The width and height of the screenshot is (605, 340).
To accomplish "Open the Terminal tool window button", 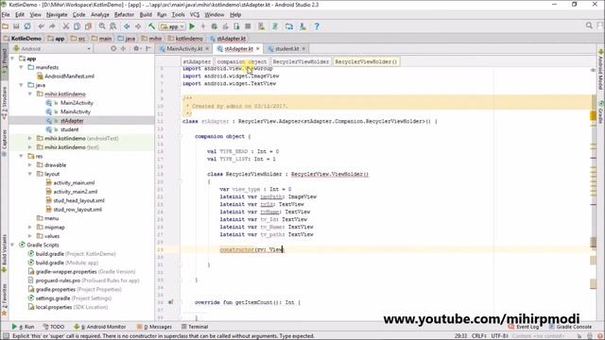I will [x=195, y=327].
